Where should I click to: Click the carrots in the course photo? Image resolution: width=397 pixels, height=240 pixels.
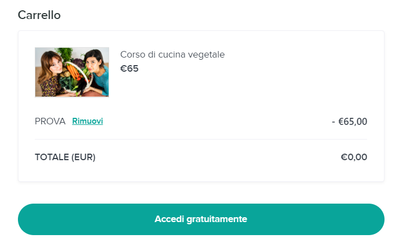tap(73, 72)
